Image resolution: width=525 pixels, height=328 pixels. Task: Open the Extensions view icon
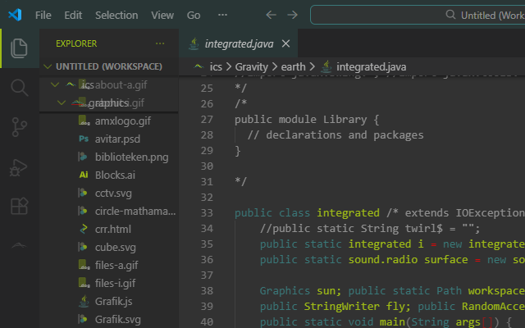point(19,206)
